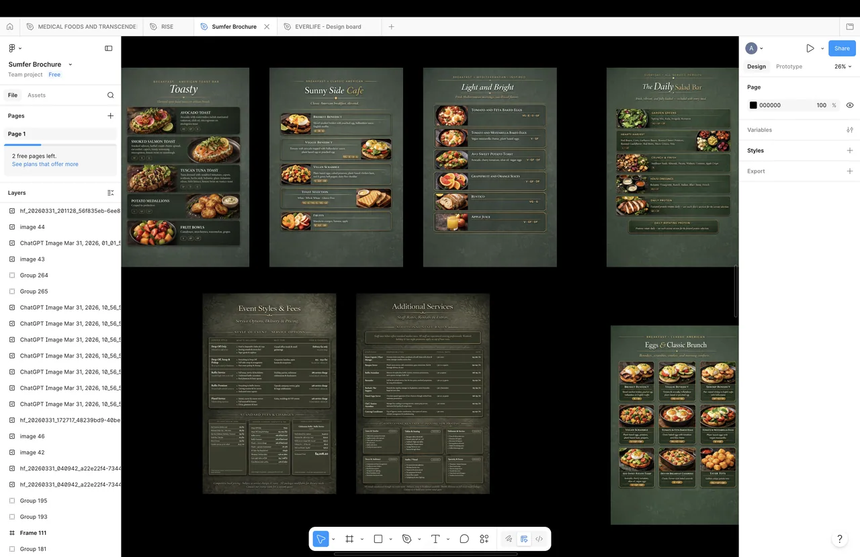Screen dimensions: 860x557
Task: Select the Pen tool
Action: coord(406,539)
